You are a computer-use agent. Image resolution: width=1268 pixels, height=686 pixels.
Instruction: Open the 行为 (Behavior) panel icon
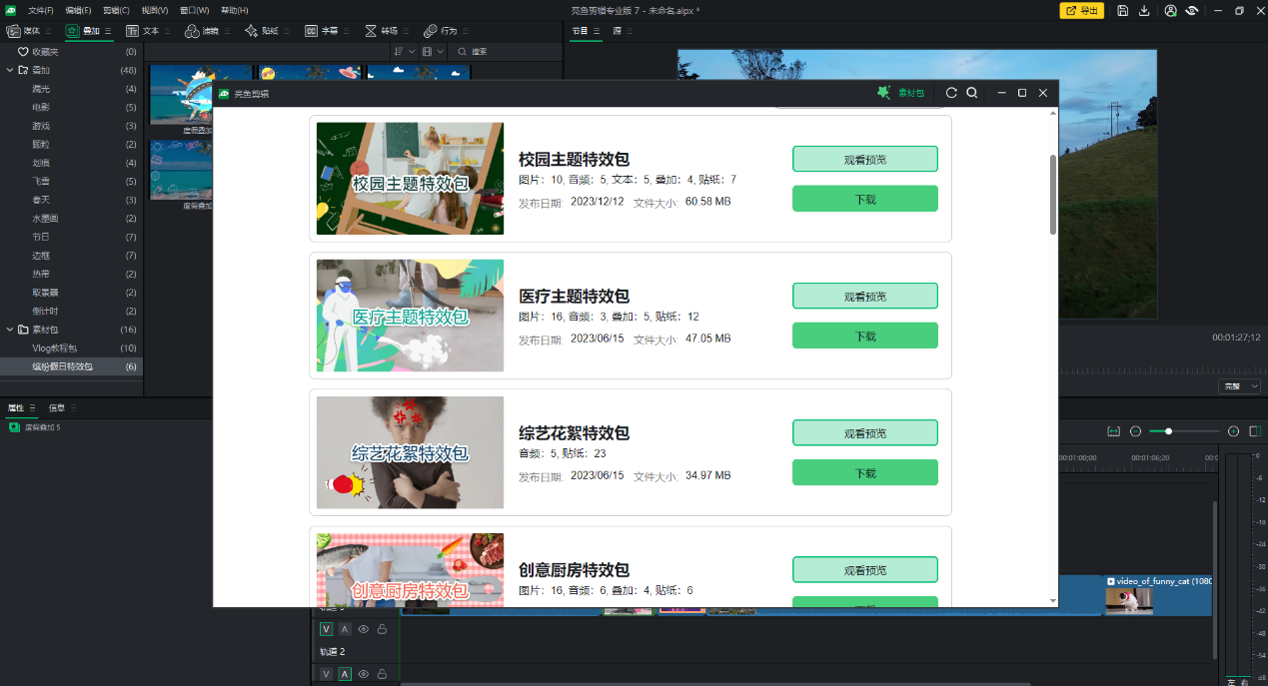click(431, 30)
